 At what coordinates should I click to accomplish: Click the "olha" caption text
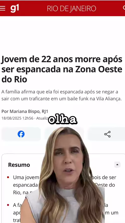coord(63,120)
